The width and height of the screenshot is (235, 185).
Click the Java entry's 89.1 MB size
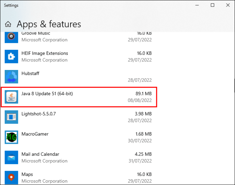pos(143,94)
